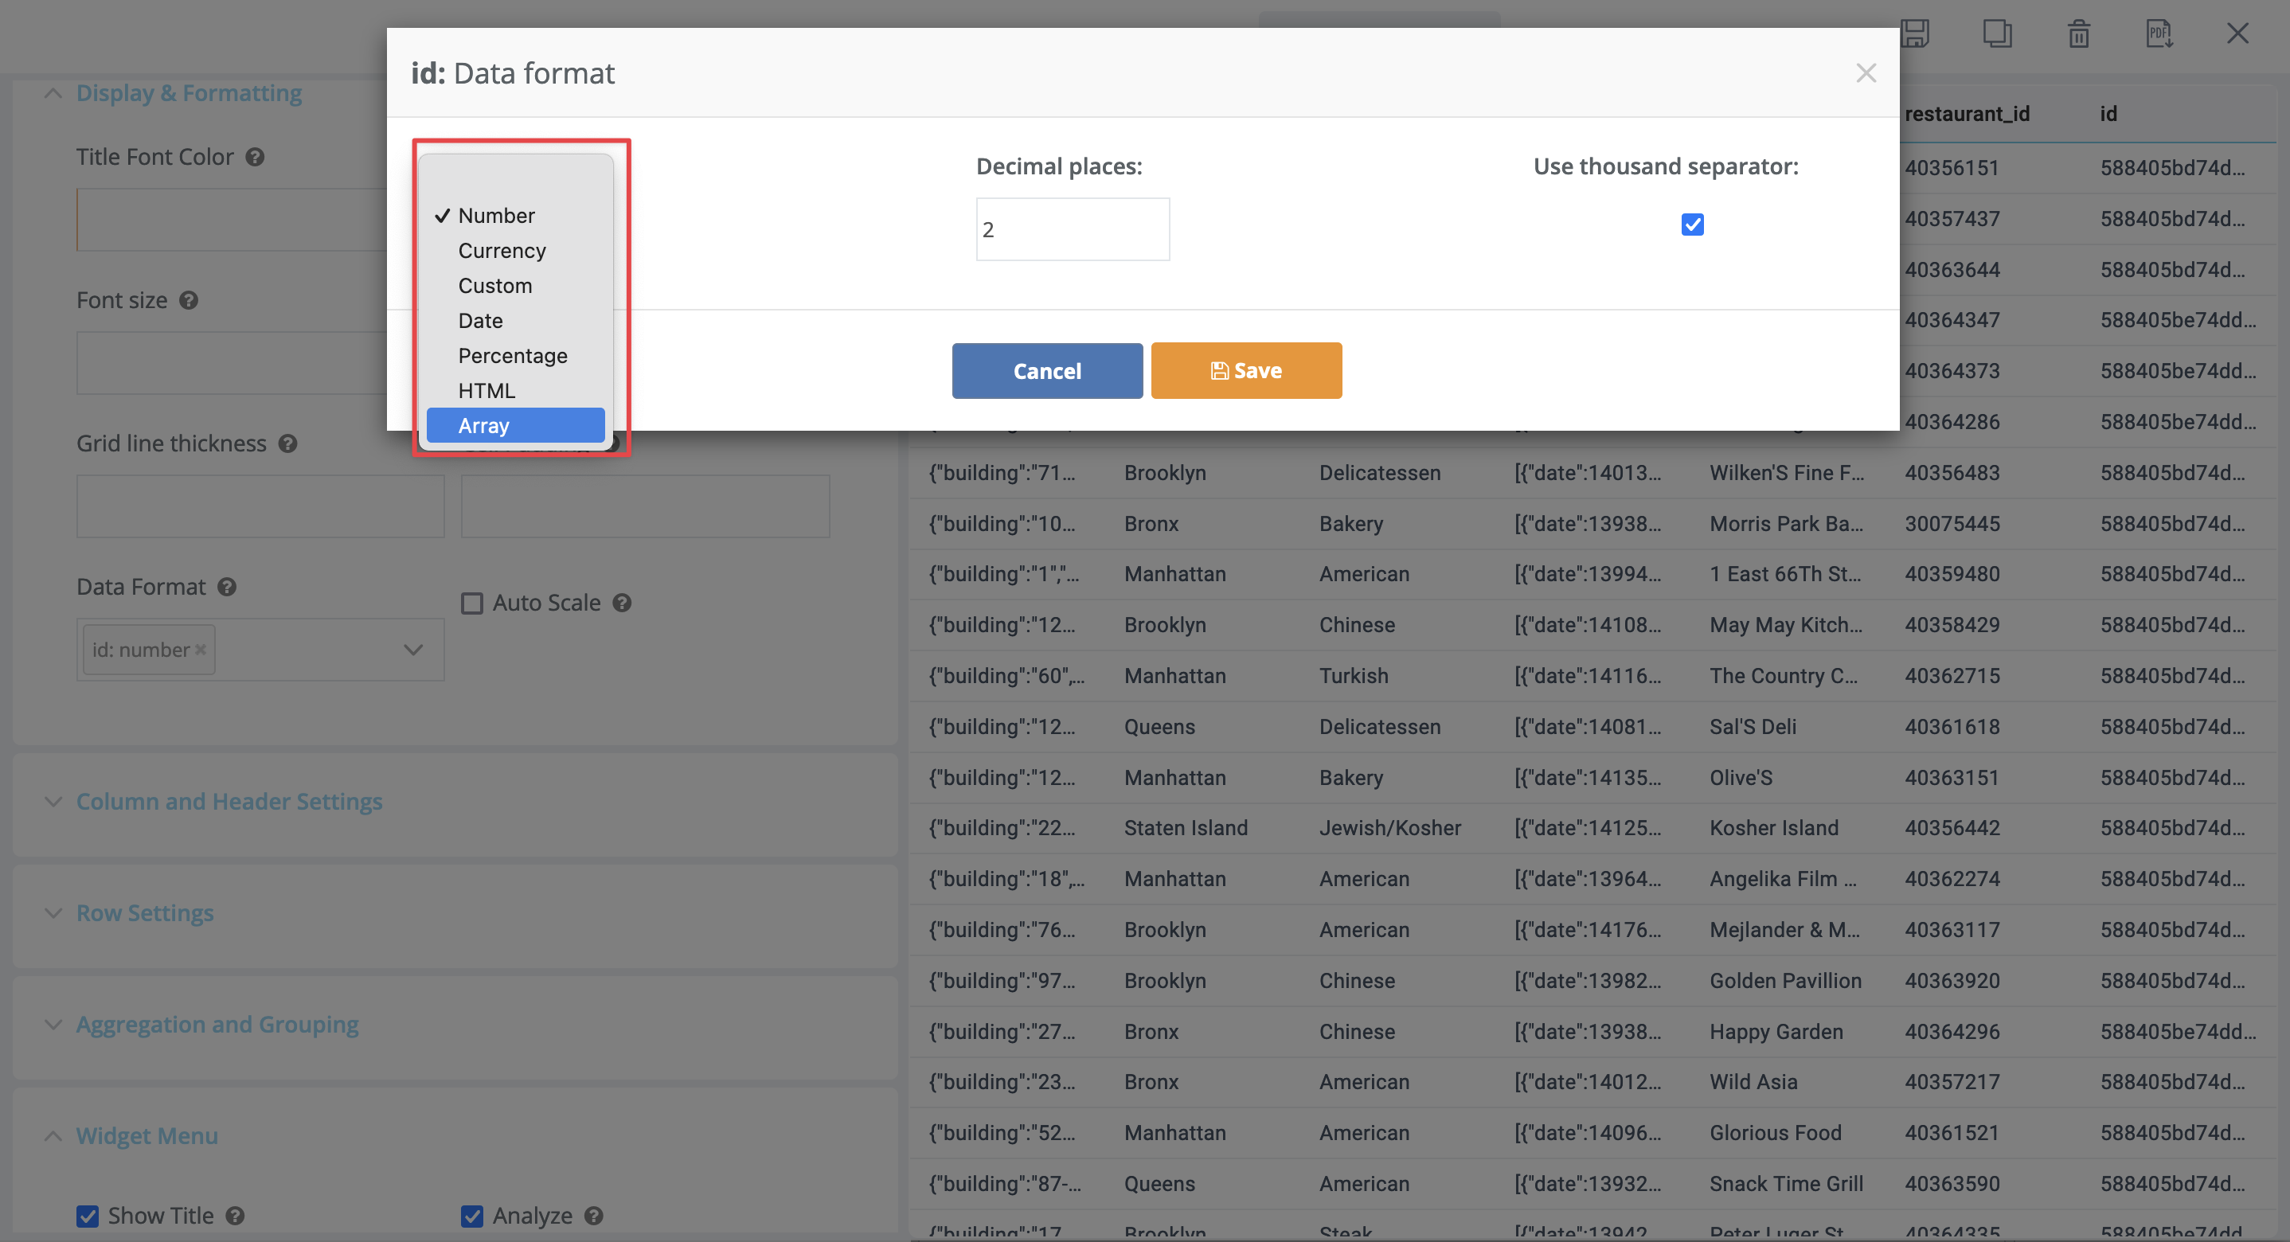Select Array from the format list
The image size is (2290, 1242).
(483, 426)
